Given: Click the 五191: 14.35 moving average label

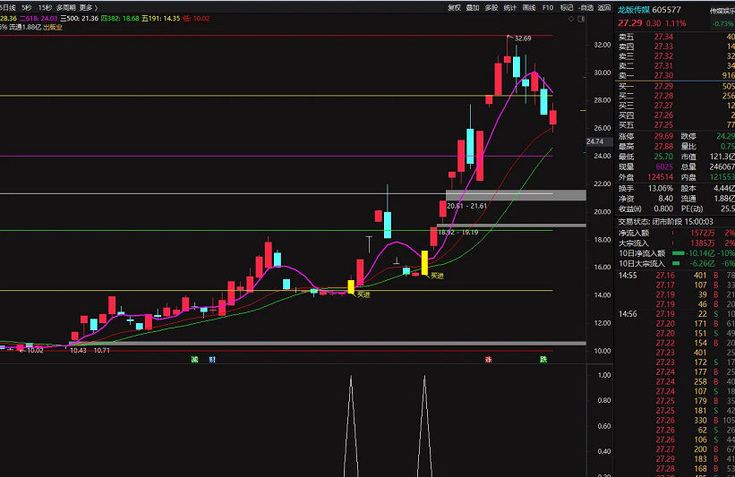Looking at the screenshot, I should point(161,18).
